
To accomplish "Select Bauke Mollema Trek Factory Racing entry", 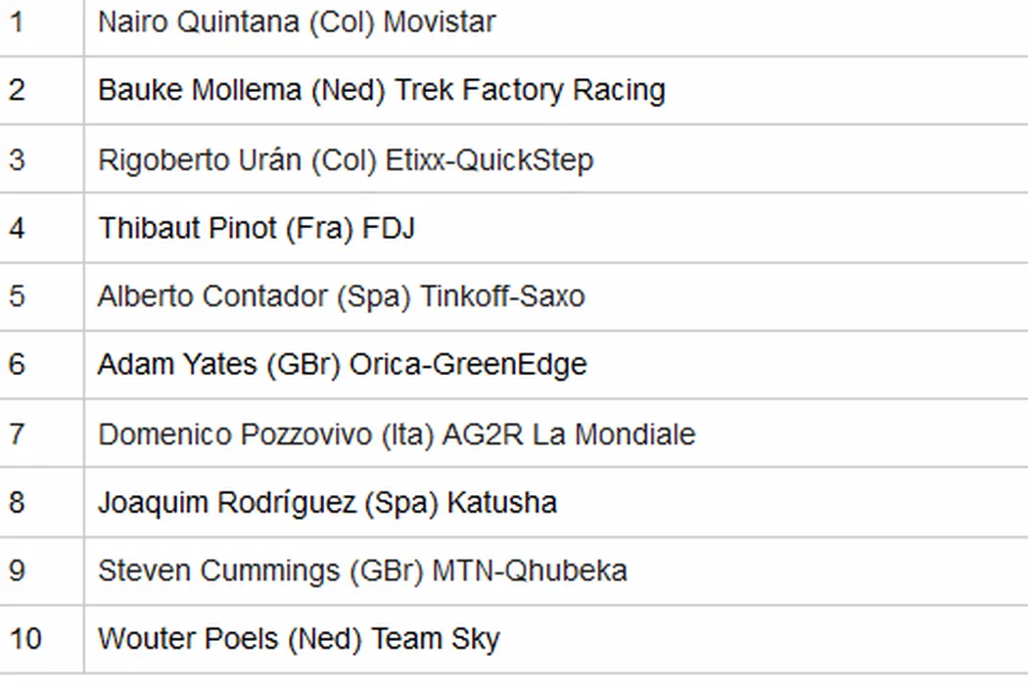I will tap(381, 90).
